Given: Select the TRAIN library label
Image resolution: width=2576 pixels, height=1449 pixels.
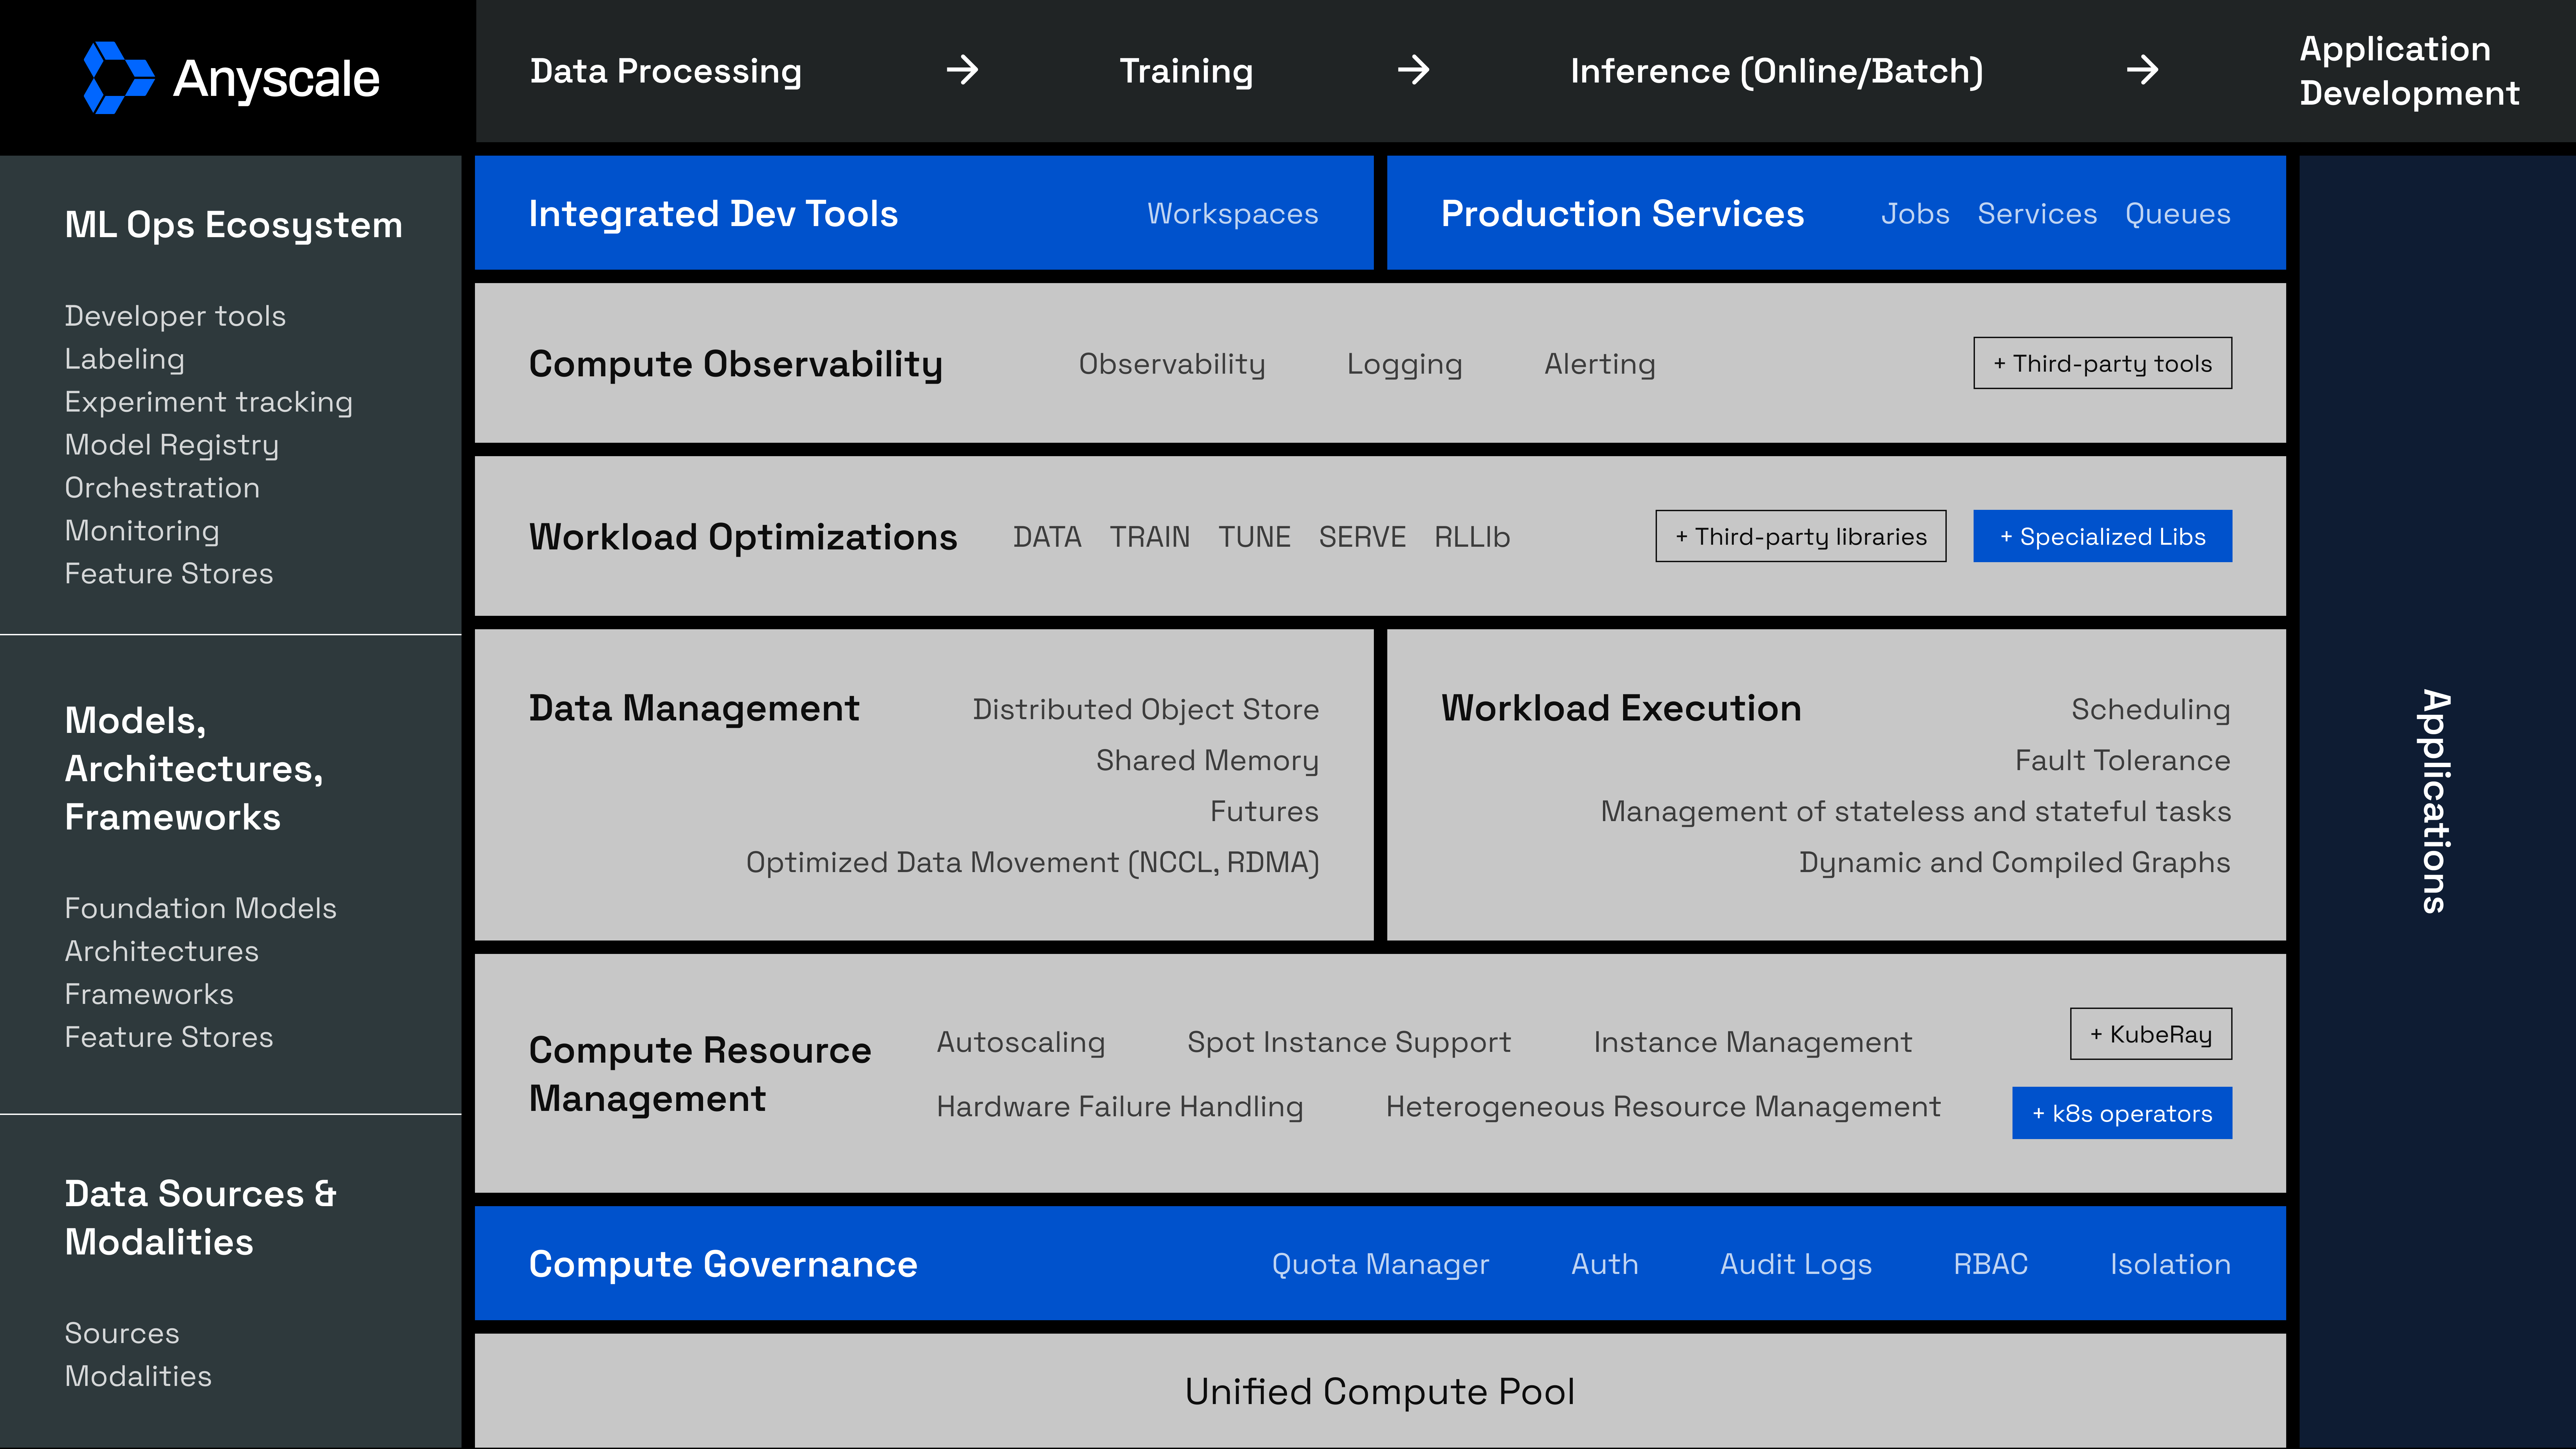Looking at the screenshot, I should pyautogui.click(x=1150, y=537).
